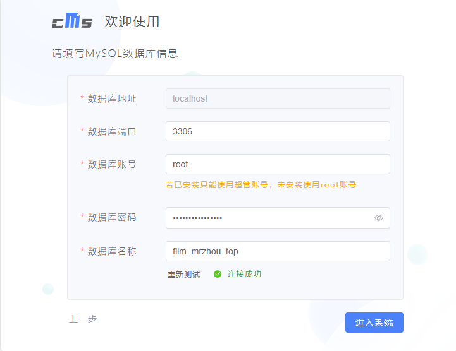Click the 进入系统 button
The width and height of the screenshot is (456, 351).
pyautogui.click(x=374, y=323)
